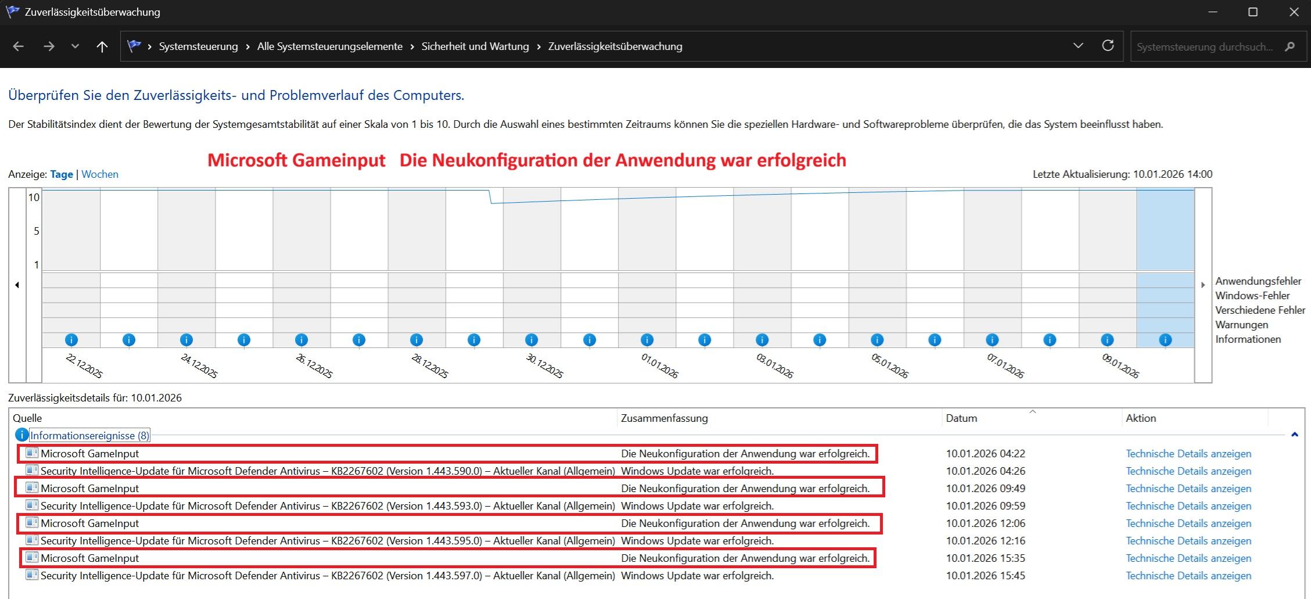Screen dimensions: 1311x599
Task: Navigate to Sicherheit und Wartung breadcrumb
Action: (x=475, y=46)
